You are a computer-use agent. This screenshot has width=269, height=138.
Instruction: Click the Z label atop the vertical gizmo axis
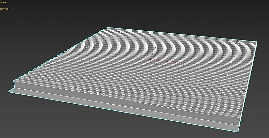tap(144, 22)
